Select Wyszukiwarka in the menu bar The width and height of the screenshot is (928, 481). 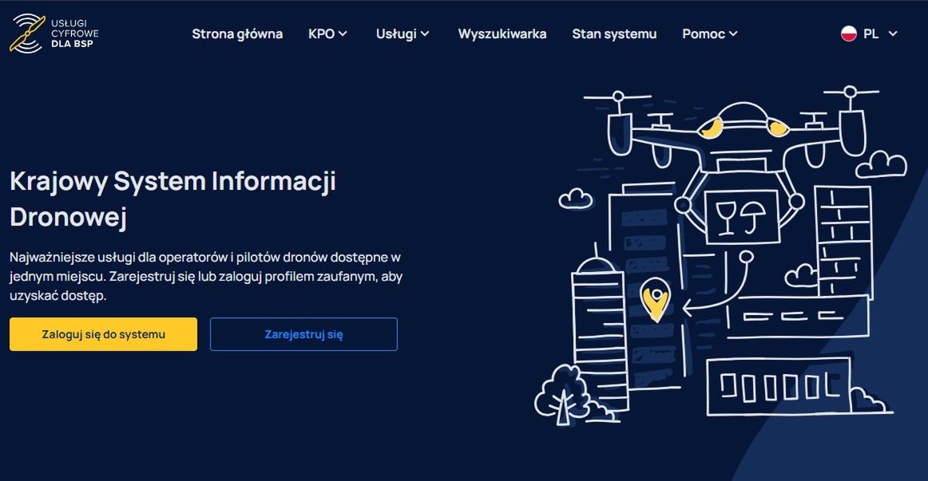pyautogui.click(x=502, y=34)
